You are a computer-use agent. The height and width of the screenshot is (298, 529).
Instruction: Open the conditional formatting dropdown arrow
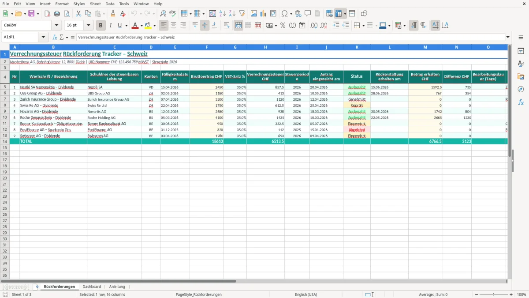(404, 26)
